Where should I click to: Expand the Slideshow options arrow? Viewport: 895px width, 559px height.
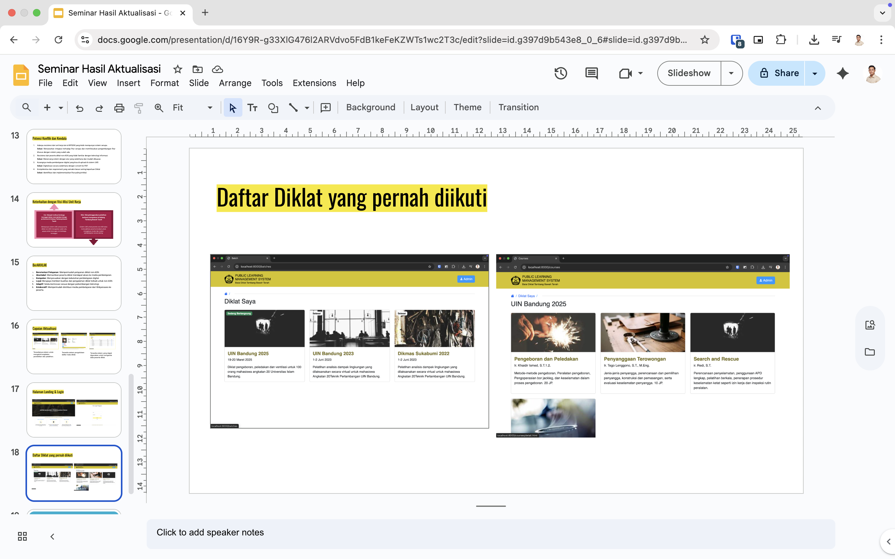pos(731,73)
